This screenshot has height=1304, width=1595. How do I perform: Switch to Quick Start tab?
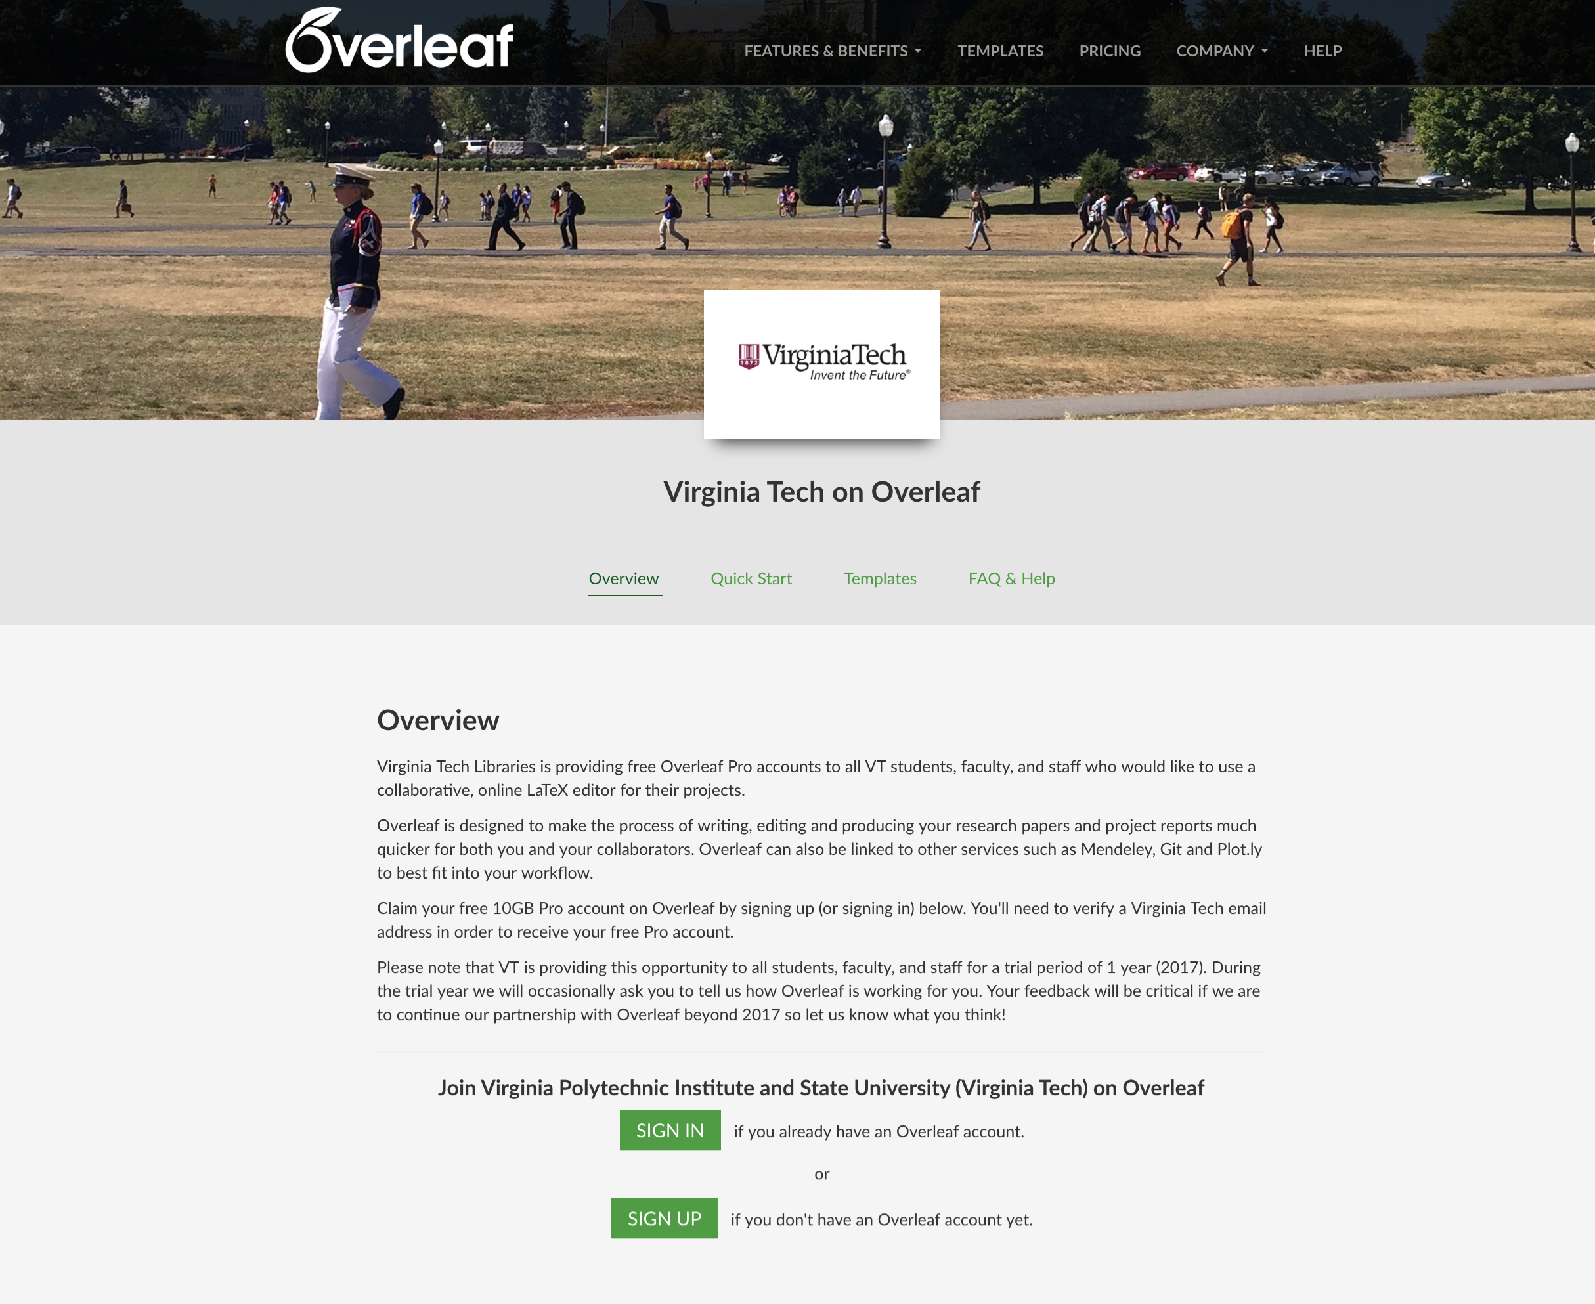[x=751, y=578]
